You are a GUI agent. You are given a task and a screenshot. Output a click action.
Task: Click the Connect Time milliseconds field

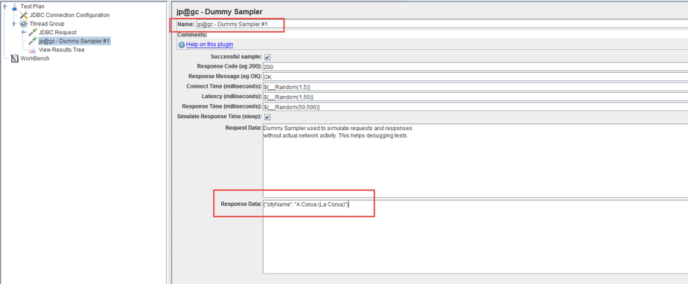[475, 87]
